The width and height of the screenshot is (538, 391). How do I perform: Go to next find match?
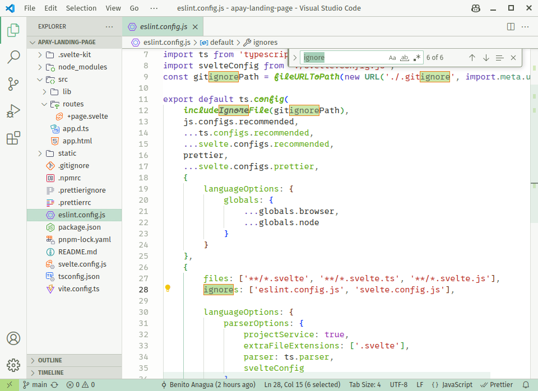click(486, 58)
